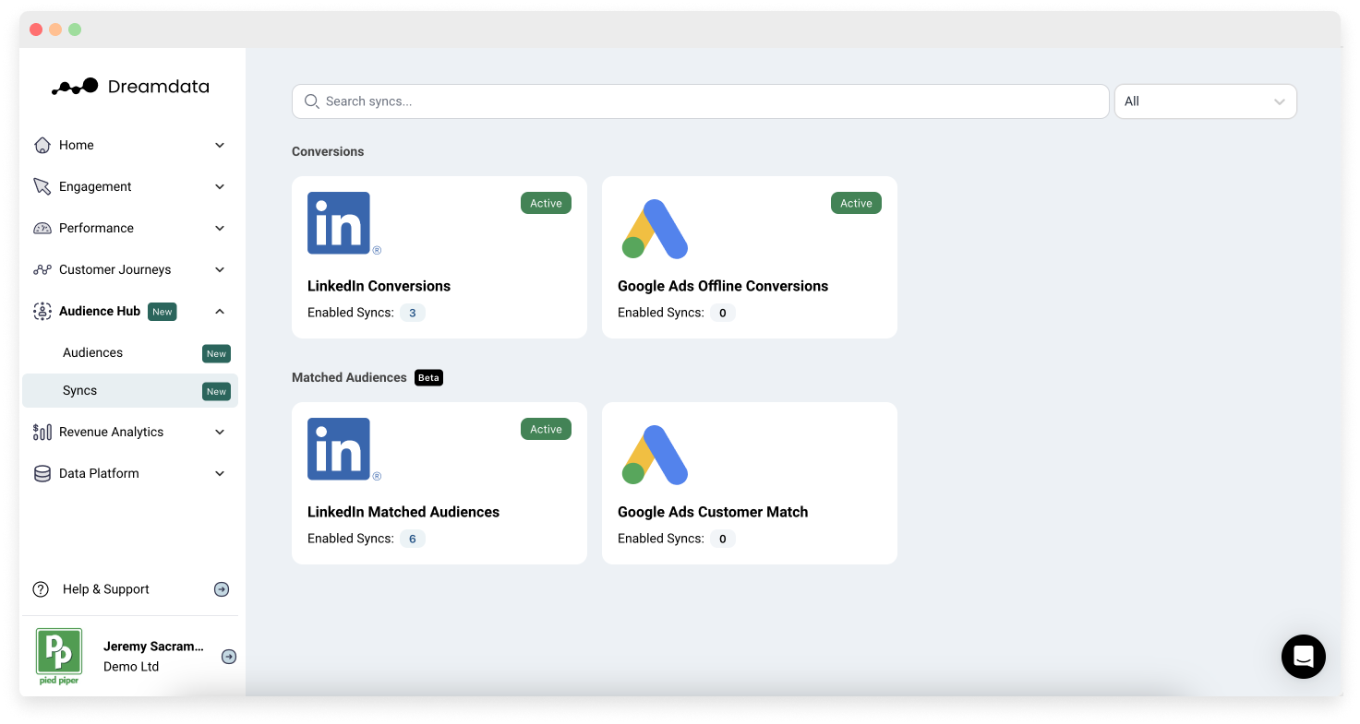
Task: Click the search magnifier icon
Action: click(x=312, y=101)
